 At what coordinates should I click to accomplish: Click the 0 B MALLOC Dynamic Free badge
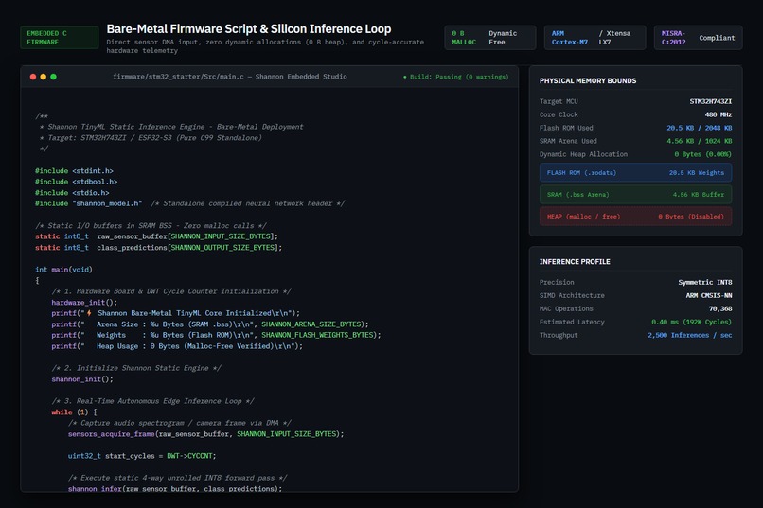pos(490,38)
